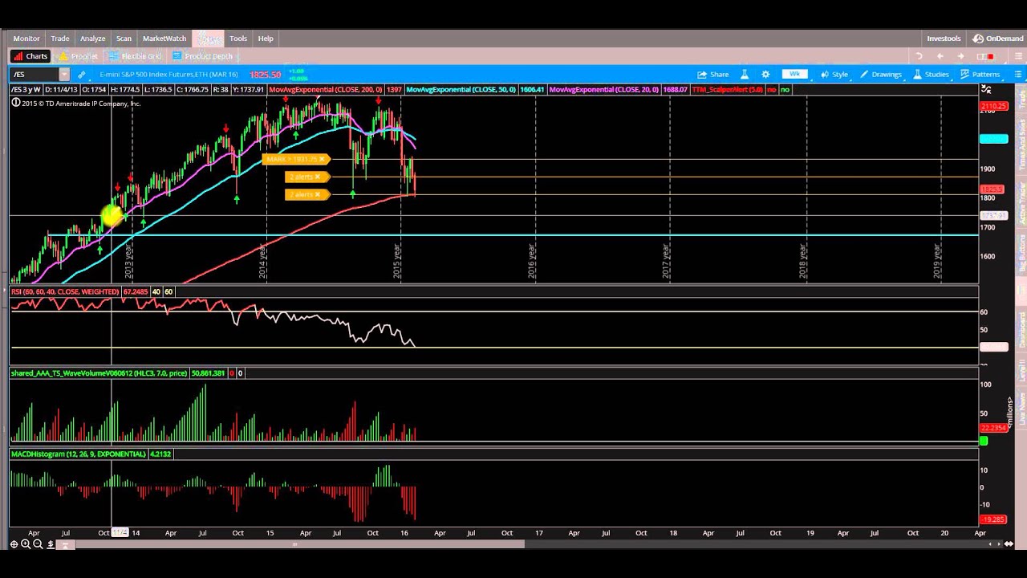Screen dimensions: 1027x578
Task: Open the Patterns menu
Action: [x=980, y=75]
